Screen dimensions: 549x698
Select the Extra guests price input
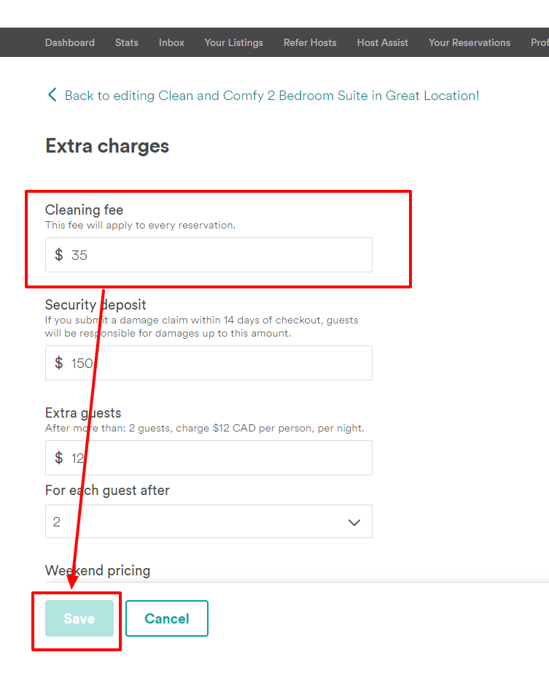tap(219, 458)
